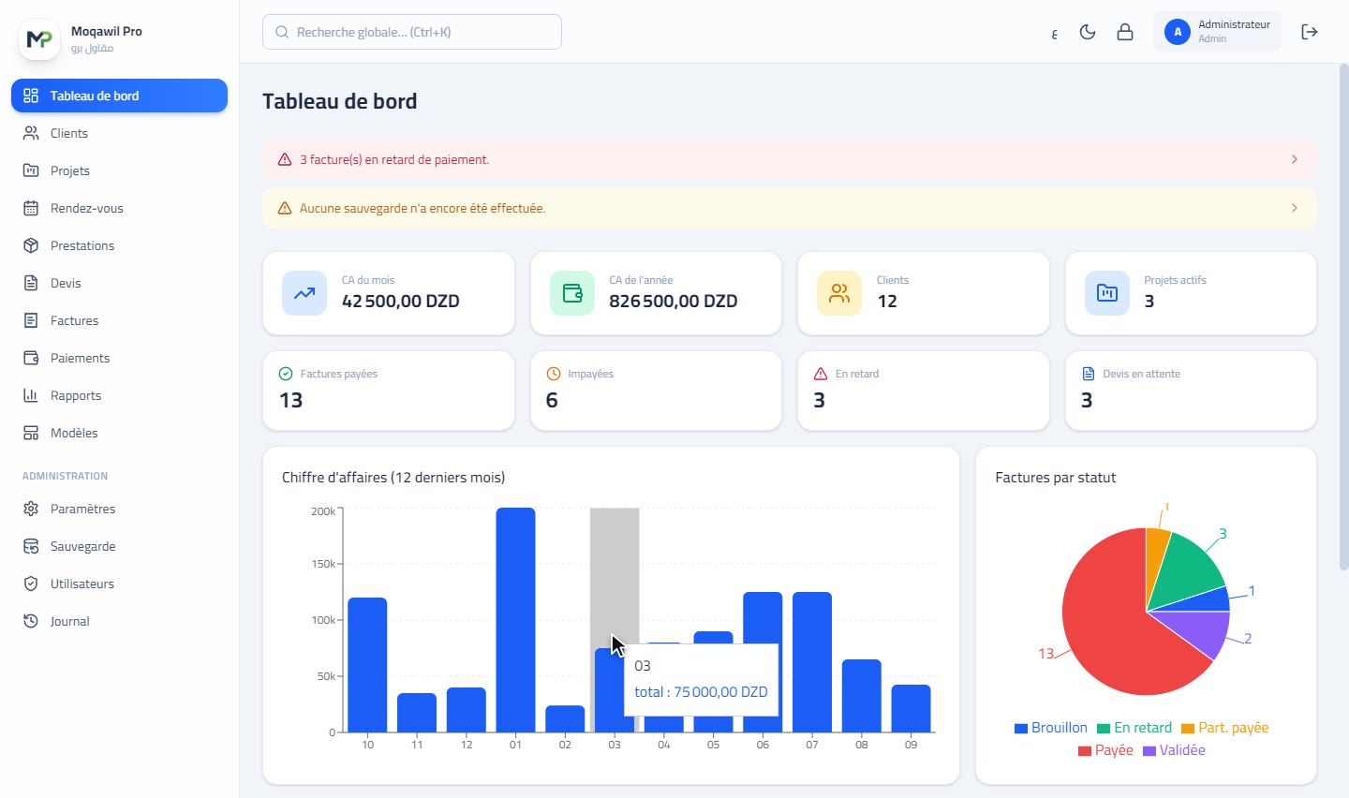Image resolution: width=1349 pixels, height=798 pixels.
Task: Click the Factures sidebar icon
Action: (x=31, y=320)
